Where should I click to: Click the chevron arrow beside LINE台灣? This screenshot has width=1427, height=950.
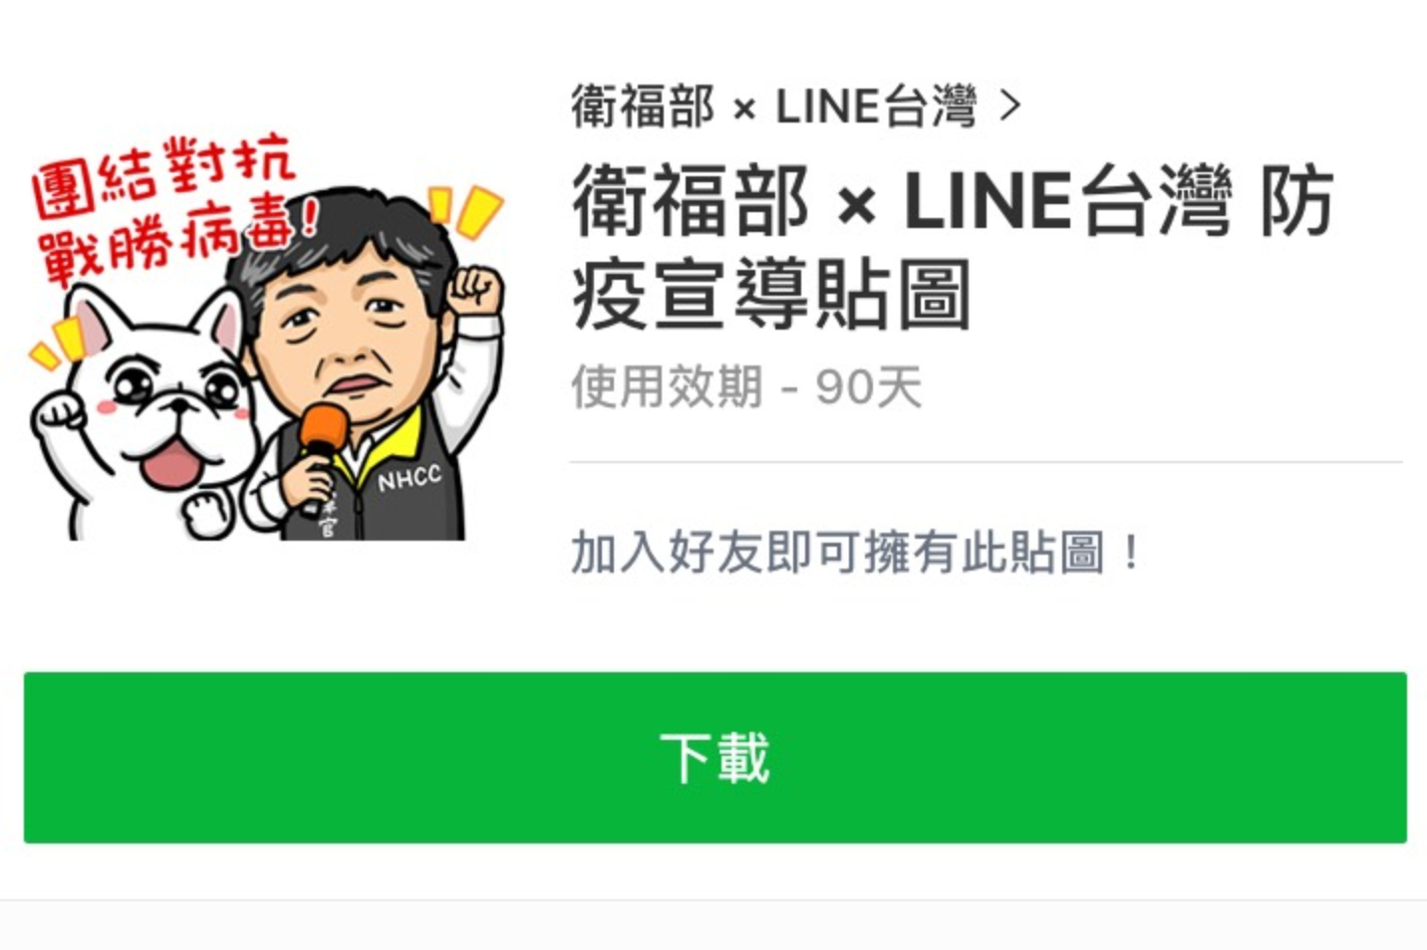pos(1009,106)
